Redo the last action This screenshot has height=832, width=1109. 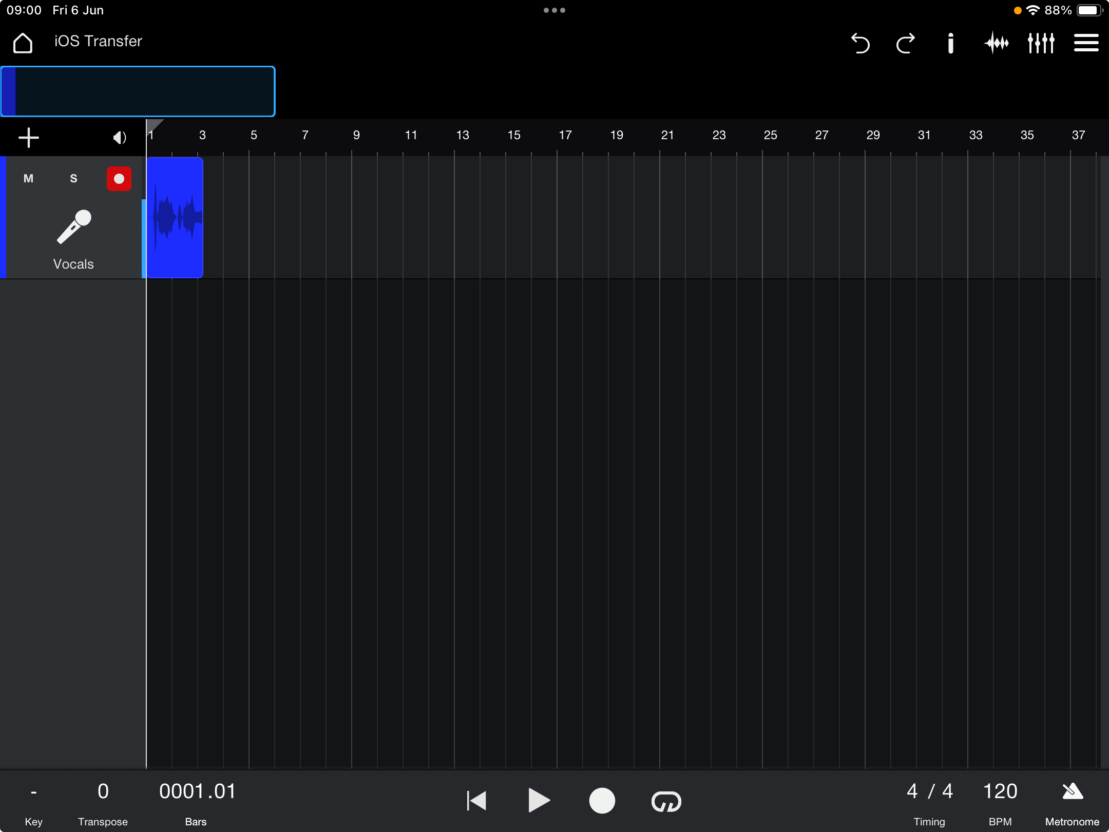coord(906,43)
